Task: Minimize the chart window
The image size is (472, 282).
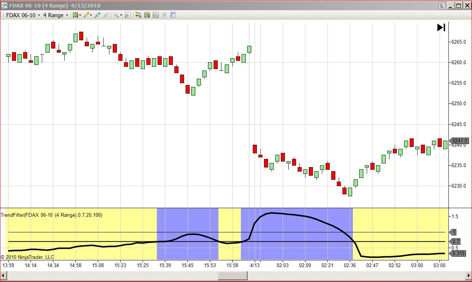Action: click(451, 6)
